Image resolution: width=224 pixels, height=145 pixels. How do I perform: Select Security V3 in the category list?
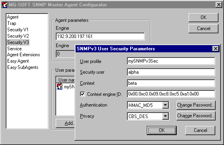18,42
